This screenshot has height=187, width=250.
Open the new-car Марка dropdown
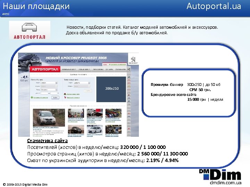[82, 83]
